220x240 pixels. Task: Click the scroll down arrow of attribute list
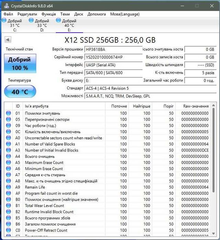coord(213,233)
